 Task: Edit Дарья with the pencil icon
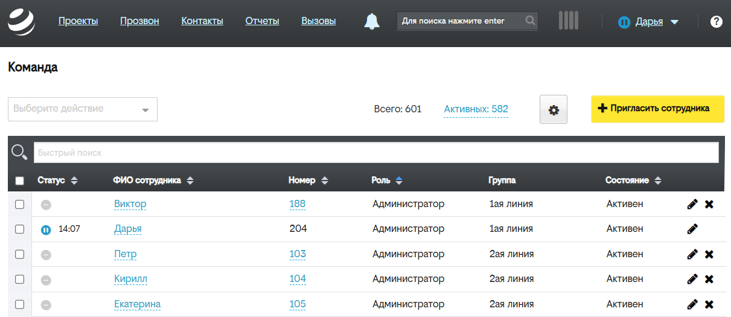pos(692,229)
